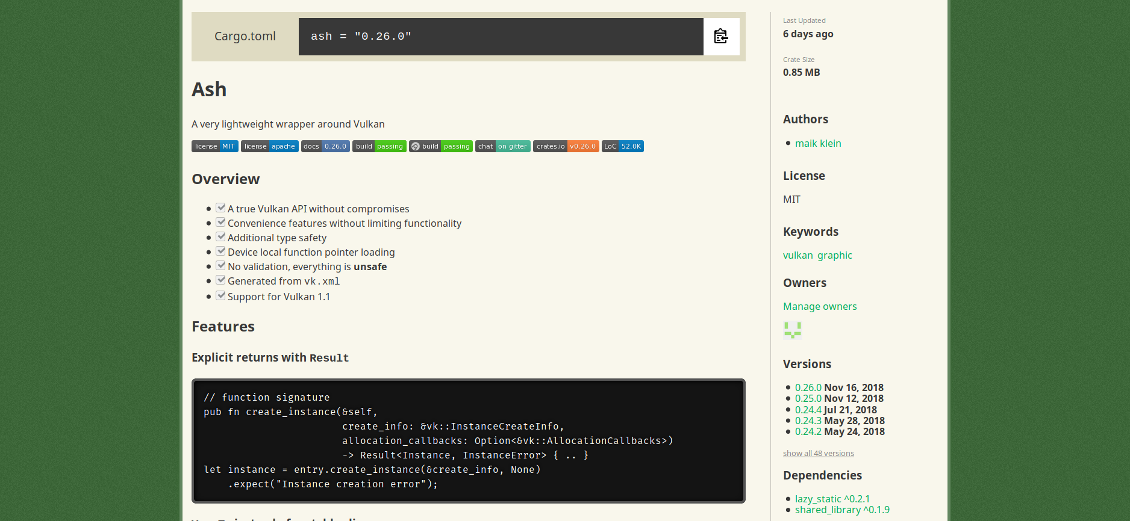The image size is (1130, 521).
Task: Copy the Cargo.toml dependency line to clipboard
Action: coord(721,37)
